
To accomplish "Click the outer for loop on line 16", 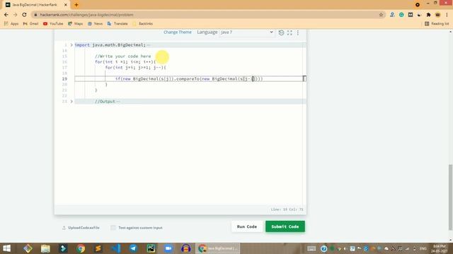I will [125, 62].
